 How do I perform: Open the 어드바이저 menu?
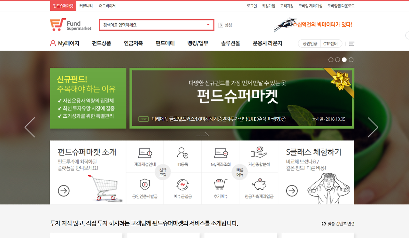tap(108, 5)
